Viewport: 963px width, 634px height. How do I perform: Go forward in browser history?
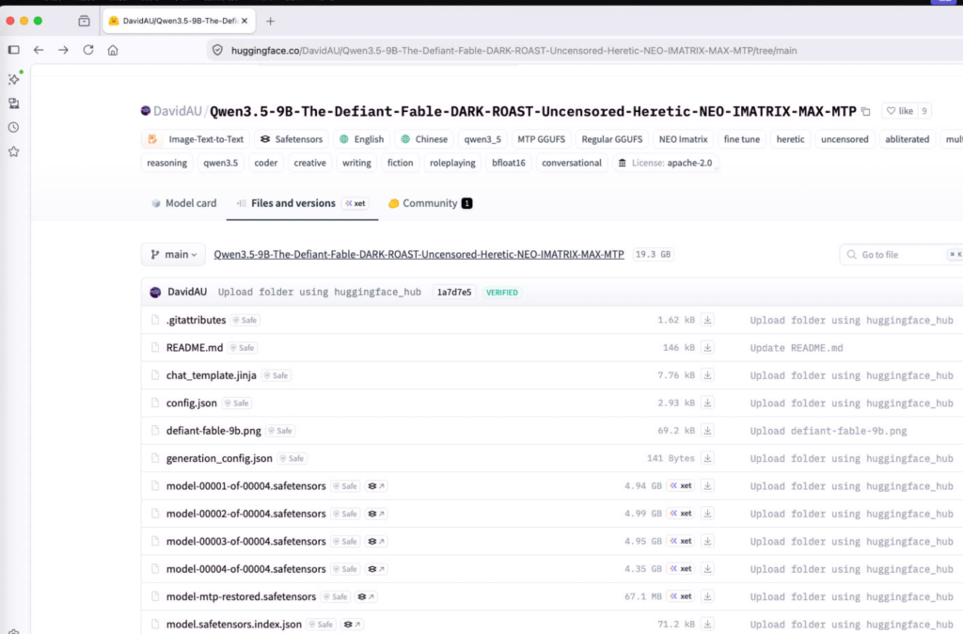click(63, 51)
